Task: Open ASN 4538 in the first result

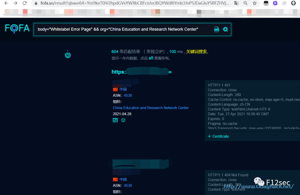Action: pos(128,96)
